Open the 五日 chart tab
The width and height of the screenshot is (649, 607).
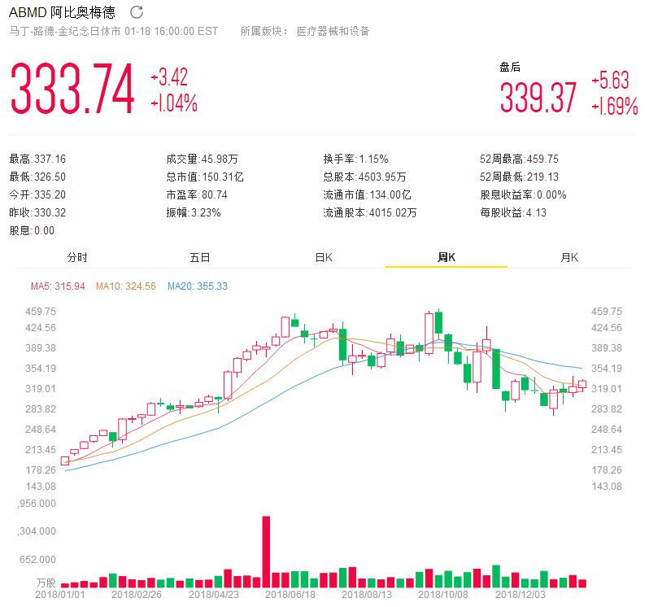(x=200, y=257)
